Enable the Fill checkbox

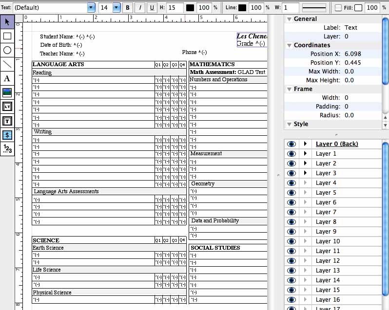point(338,8)
